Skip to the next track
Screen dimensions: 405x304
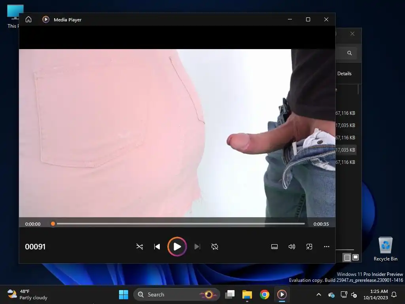197,247
